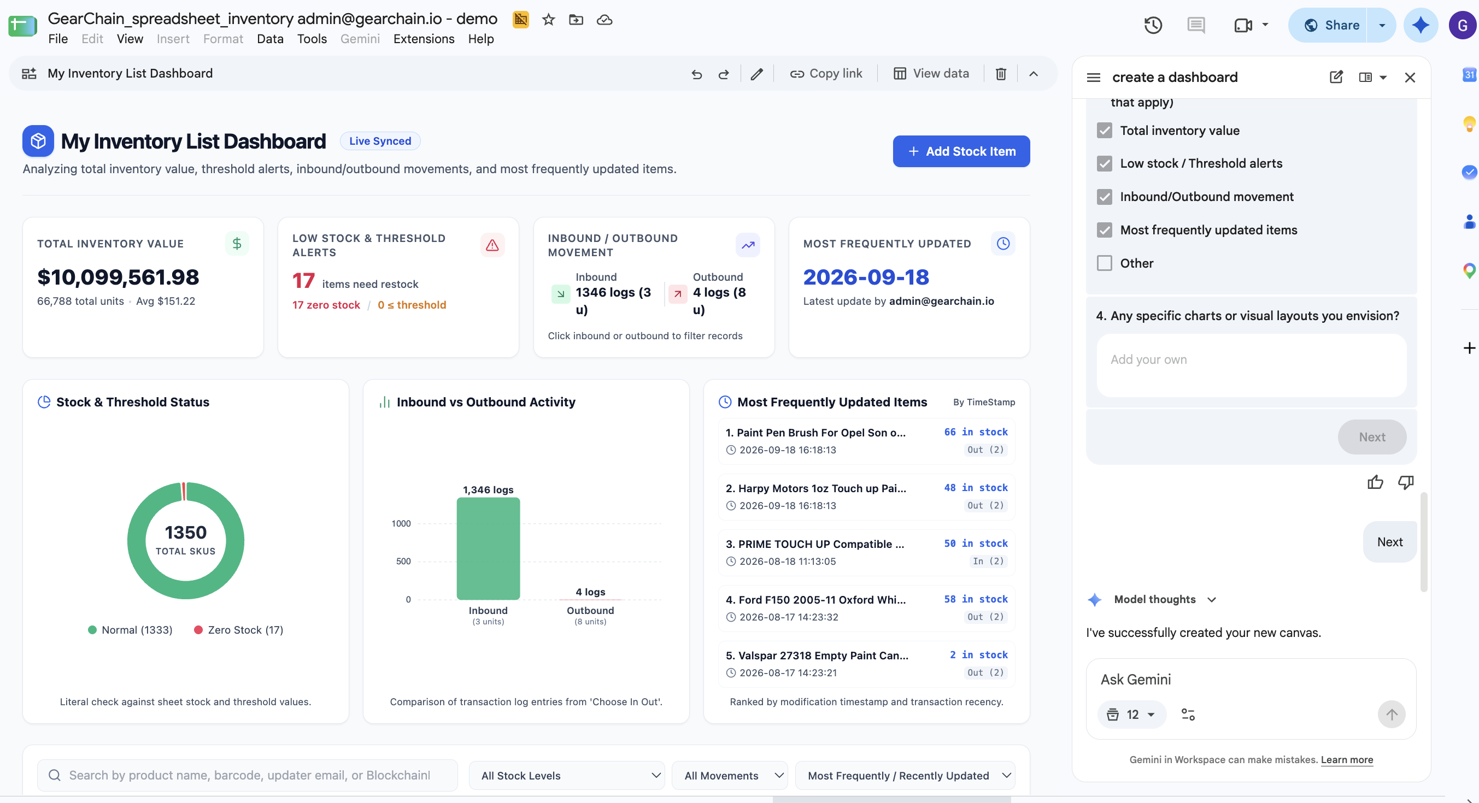
Task: Edit dashboard with pencil icon
Action: tap(757, 74)
